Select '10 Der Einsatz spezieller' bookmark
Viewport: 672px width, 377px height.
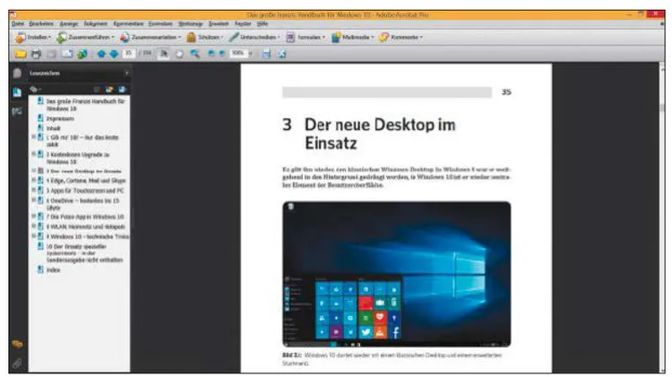[84, 253]
